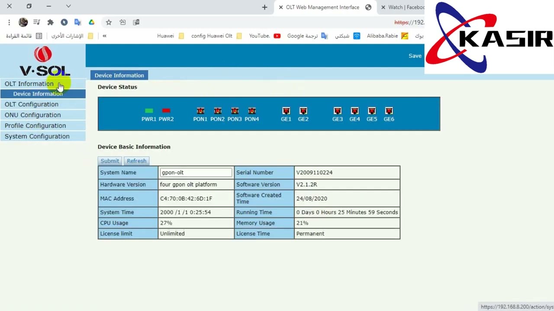Click software created time 24/08/2020

point(312,199)
